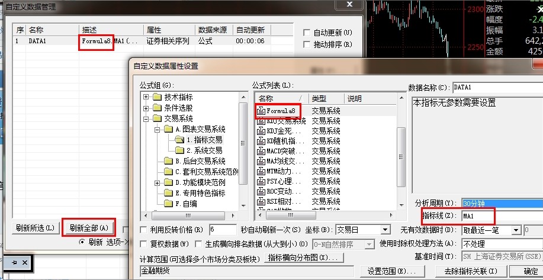Check 生成横向排名数据(从大到小) checkbox
The height and width of the screenshot is (280, 543).
click(x=198, y=244)
